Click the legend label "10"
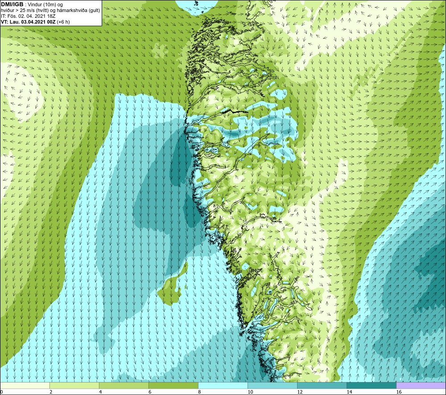Image resolution: width=446 pixels, height=395 pixels. pos(250,392)
